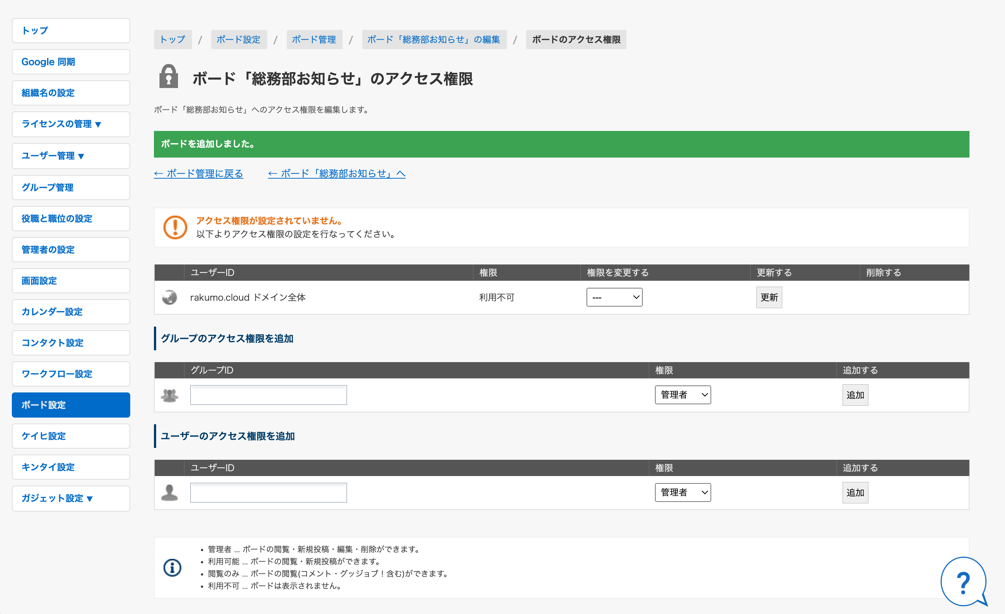1005x614 pixels.
Task: Follow the ← ボード「総務部お知らせ」へ link
Action: 337,174
